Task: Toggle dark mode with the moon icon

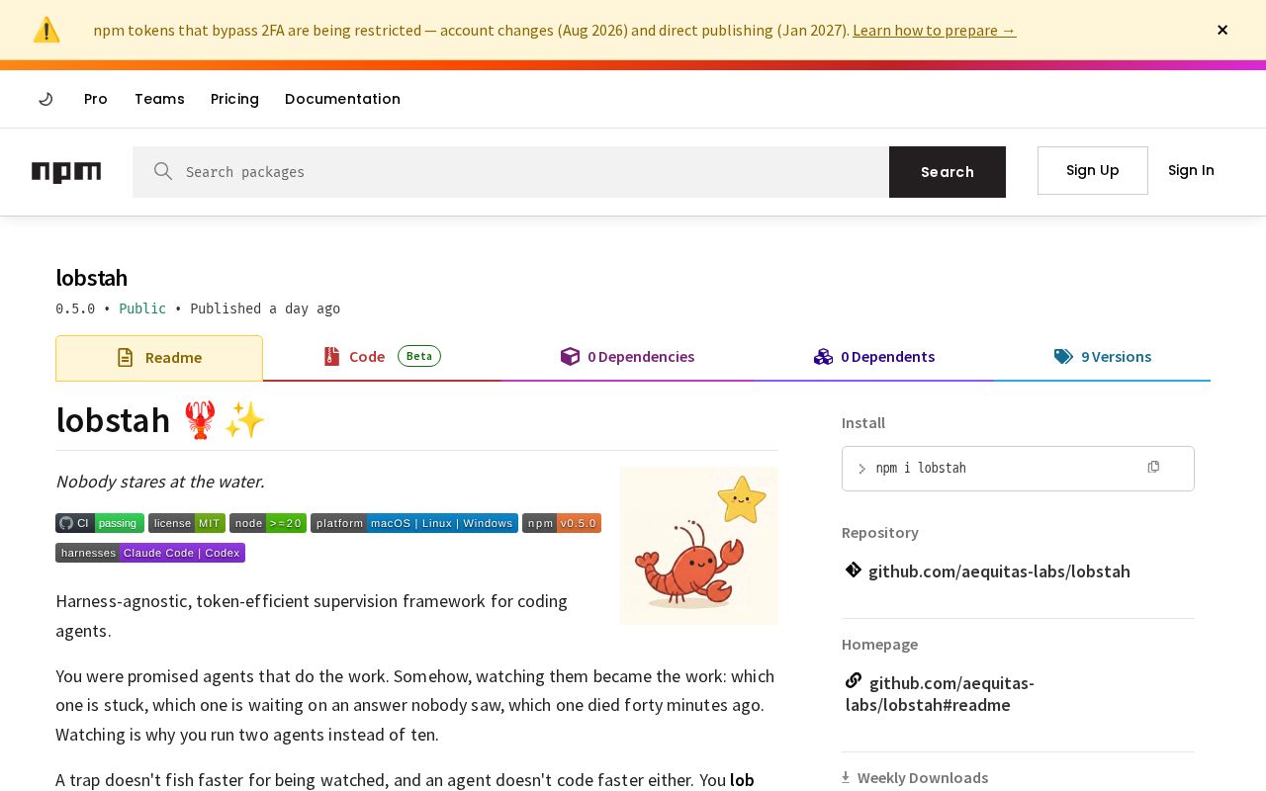Action: click(45, 99)
